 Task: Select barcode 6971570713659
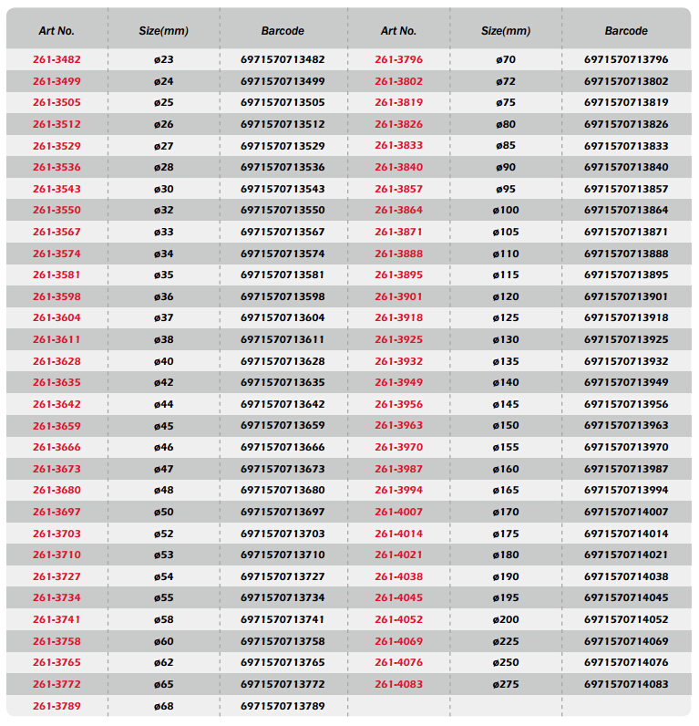click(283, 426)
